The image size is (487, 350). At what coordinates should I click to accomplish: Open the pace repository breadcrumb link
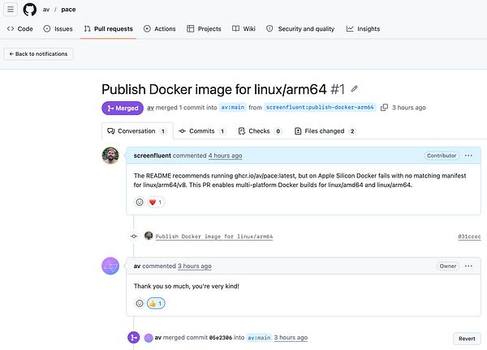coord(68,10)
